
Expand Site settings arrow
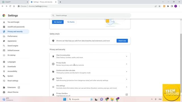(127, 87)
